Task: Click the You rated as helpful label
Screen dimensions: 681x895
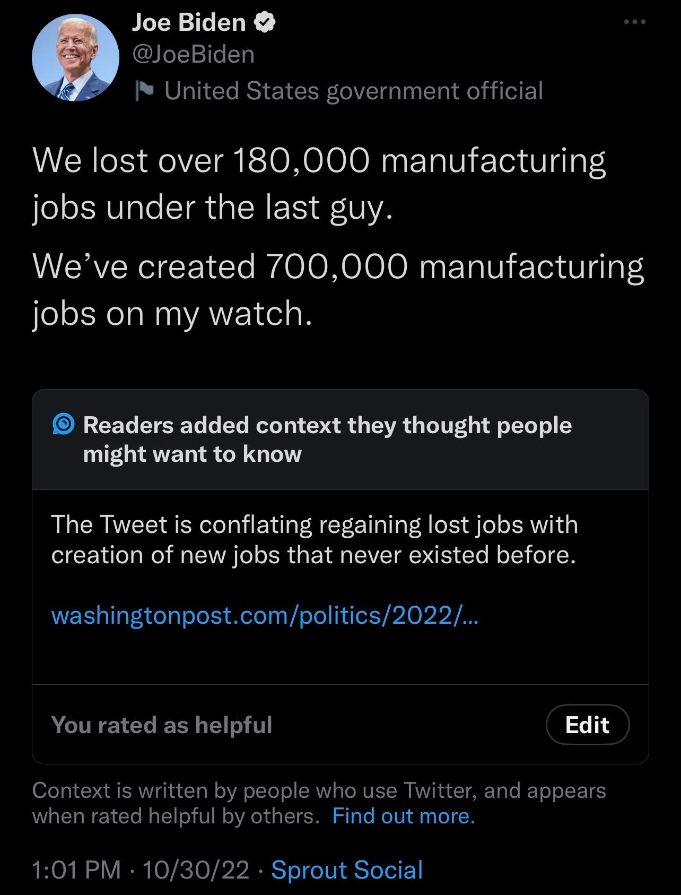Action: (x=162, y=725)
